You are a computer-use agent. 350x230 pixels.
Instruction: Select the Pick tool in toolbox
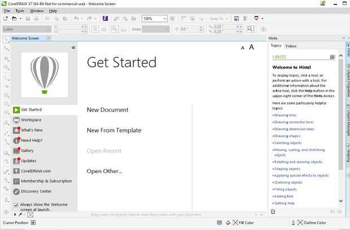point(6,40)
